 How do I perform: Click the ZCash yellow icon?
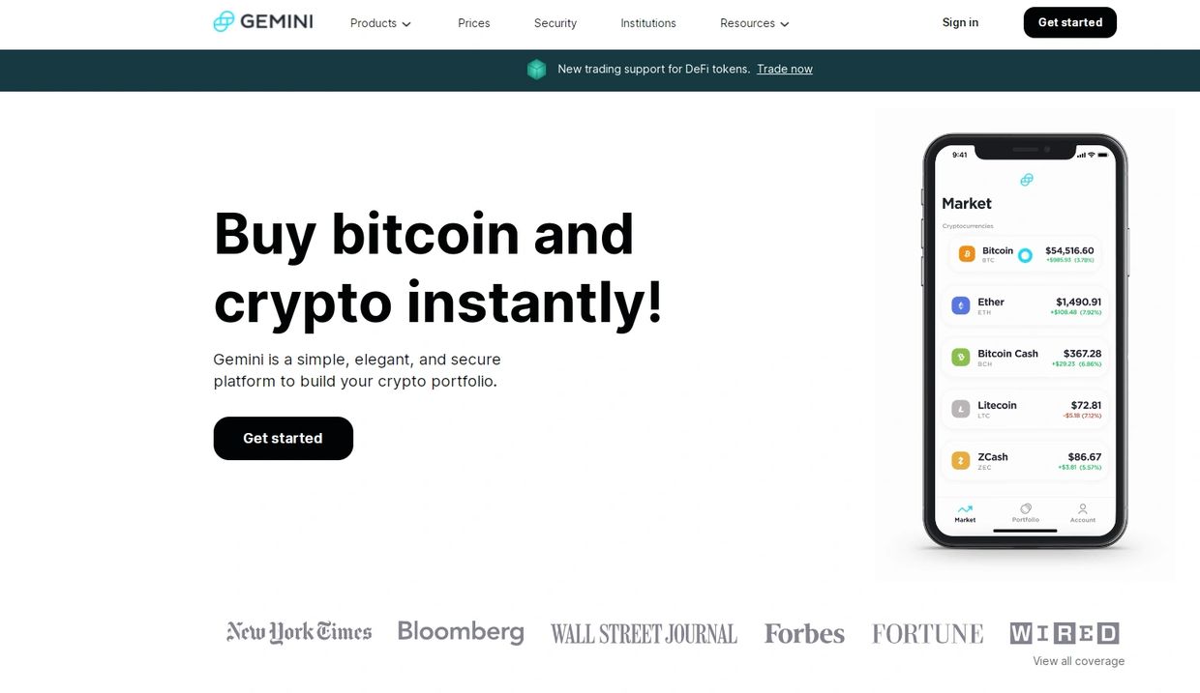pyautogui.click(x=960, y=461)
